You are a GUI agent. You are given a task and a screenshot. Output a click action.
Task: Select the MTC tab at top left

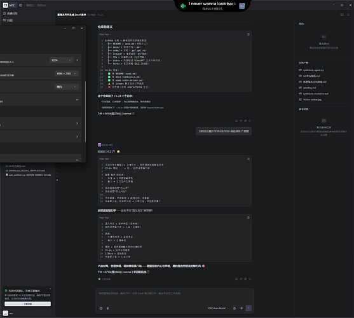tap(9, 5)
